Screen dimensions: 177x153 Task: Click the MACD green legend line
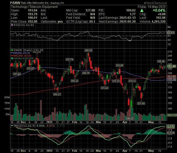(x=12, y=126)
